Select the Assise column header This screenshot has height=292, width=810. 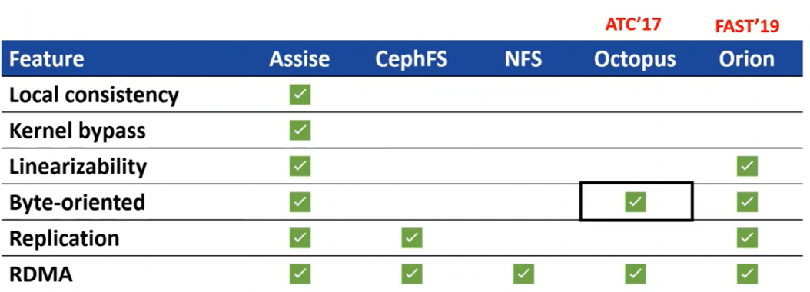click(x=300, y=59)
